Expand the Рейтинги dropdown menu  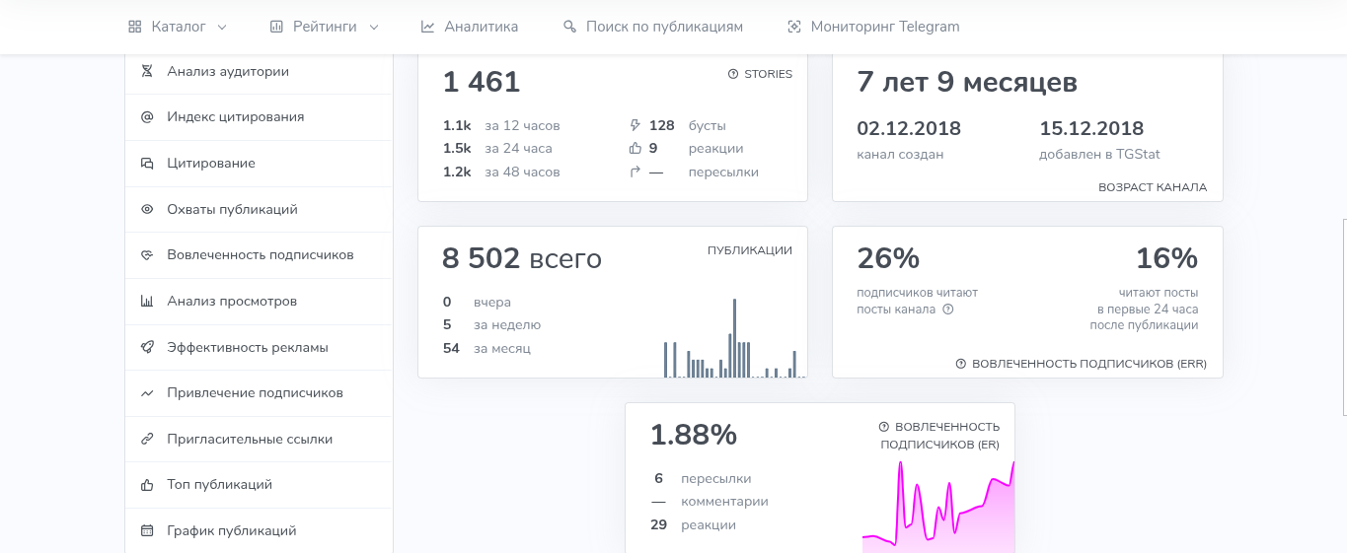(324, 27)
